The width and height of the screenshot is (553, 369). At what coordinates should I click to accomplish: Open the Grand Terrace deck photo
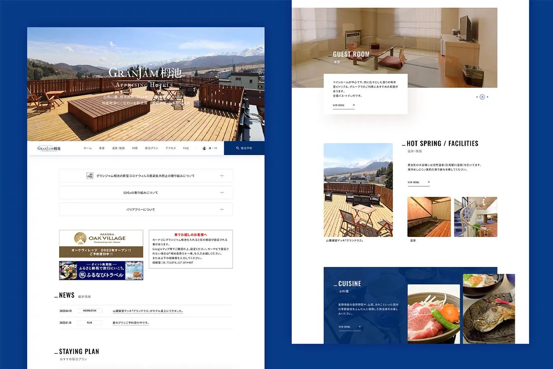pyautogui.click(x=358, y=190)
